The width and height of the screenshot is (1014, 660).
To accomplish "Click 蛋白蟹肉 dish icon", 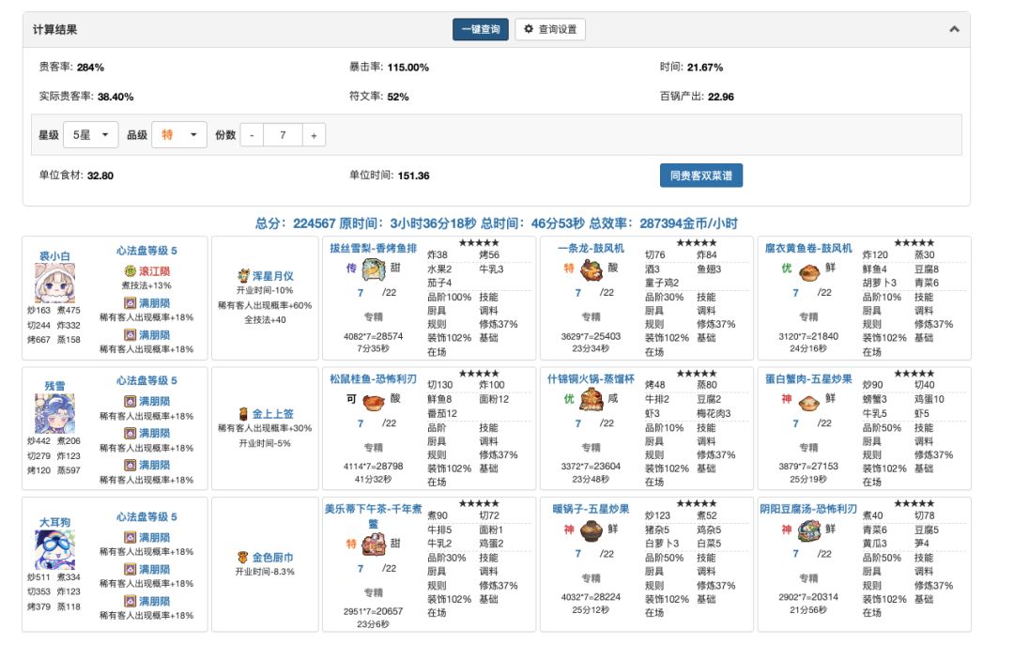I will click(809, 403).
